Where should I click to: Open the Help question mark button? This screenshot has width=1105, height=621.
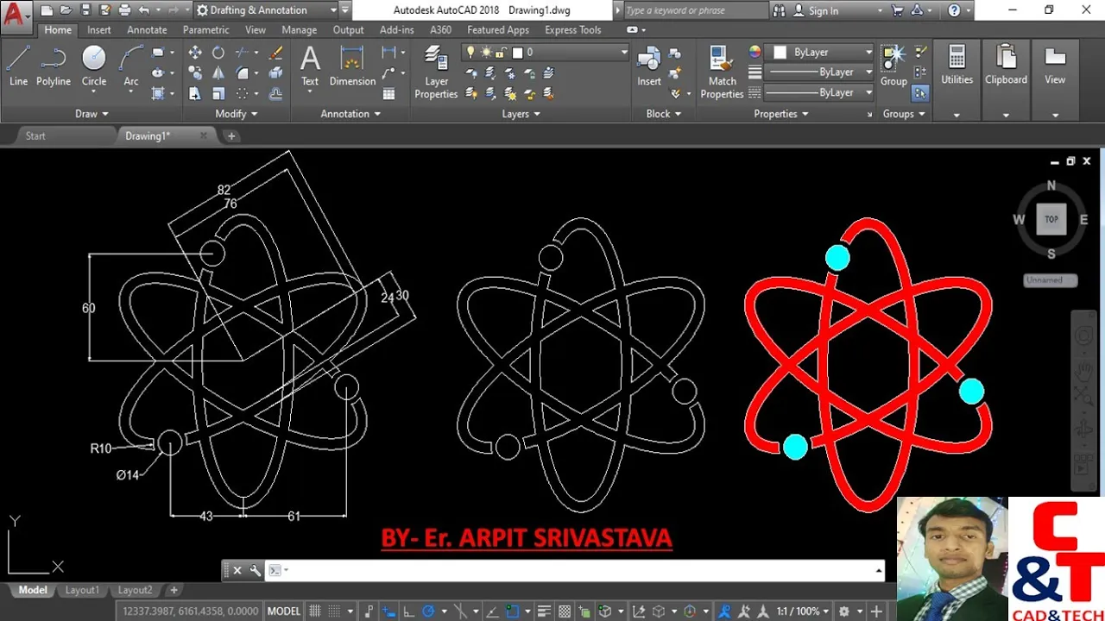954,10
